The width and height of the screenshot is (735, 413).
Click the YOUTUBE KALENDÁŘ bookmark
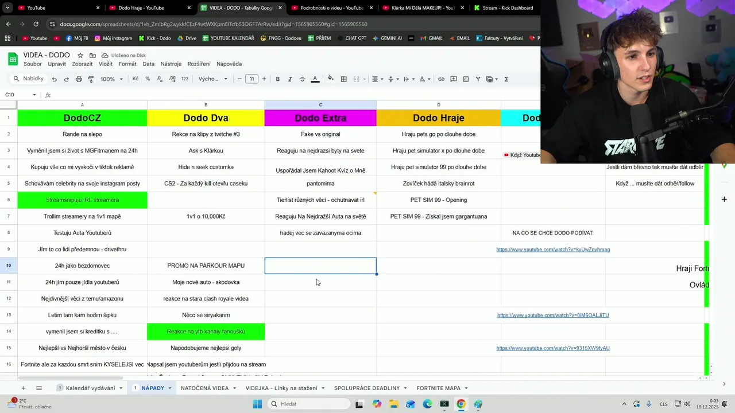(227, 38)
